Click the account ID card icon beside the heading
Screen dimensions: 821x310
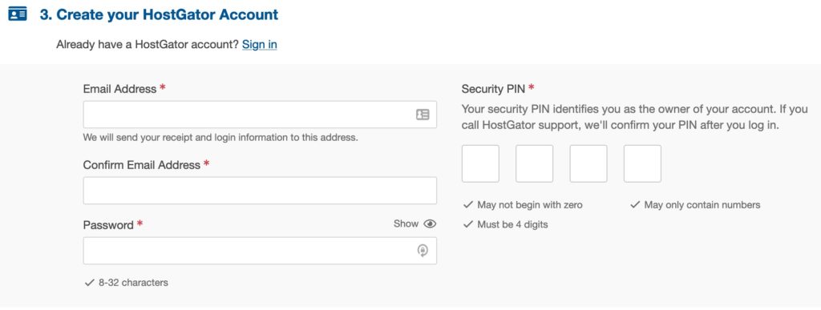coord(18,14)
